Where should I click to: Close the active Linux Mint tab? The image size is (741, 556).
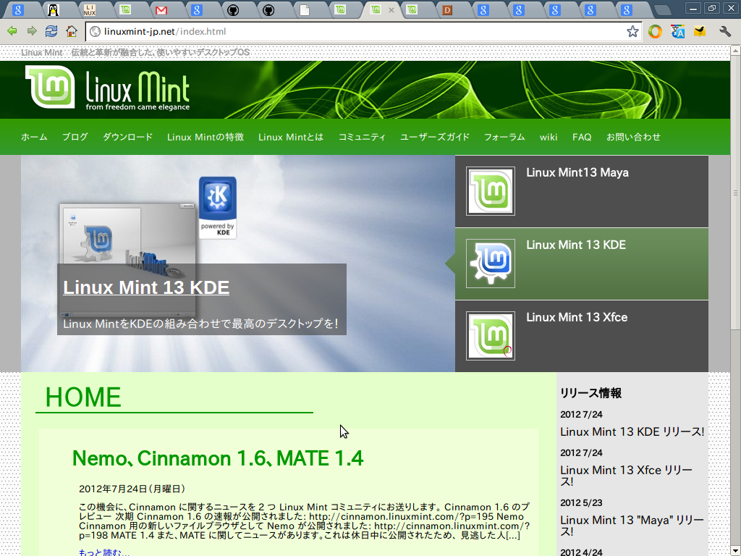point(391,10)
